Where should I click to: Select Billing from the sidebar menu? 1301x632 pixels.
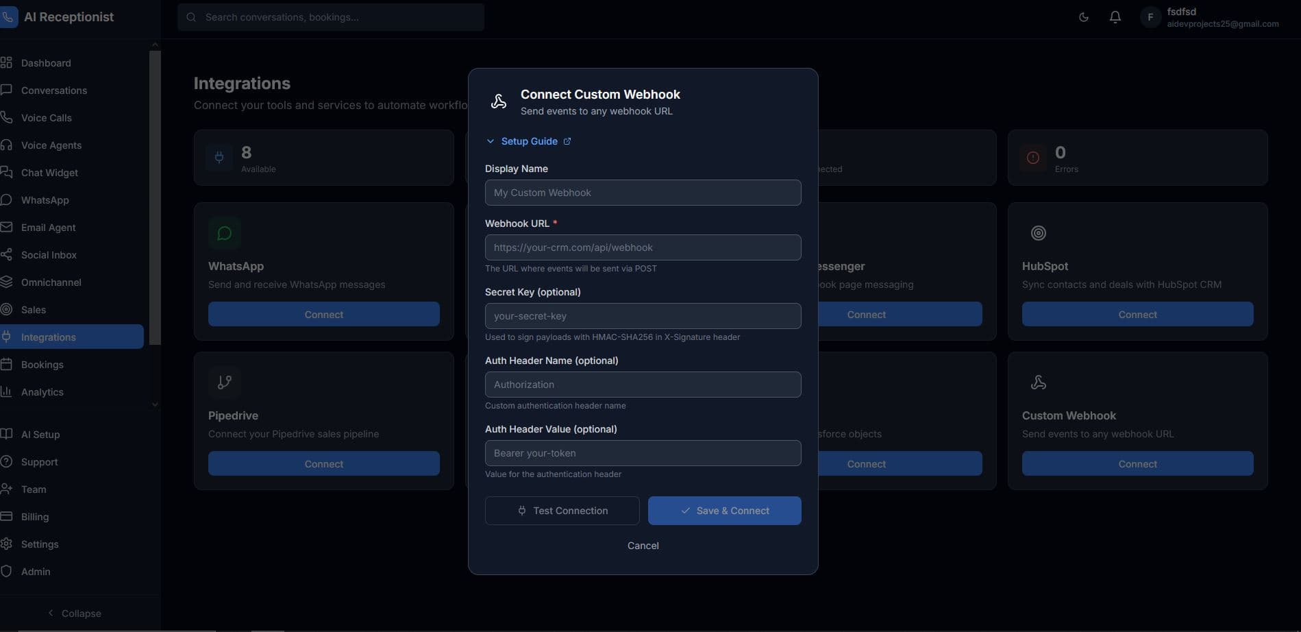tap(35, 516)
